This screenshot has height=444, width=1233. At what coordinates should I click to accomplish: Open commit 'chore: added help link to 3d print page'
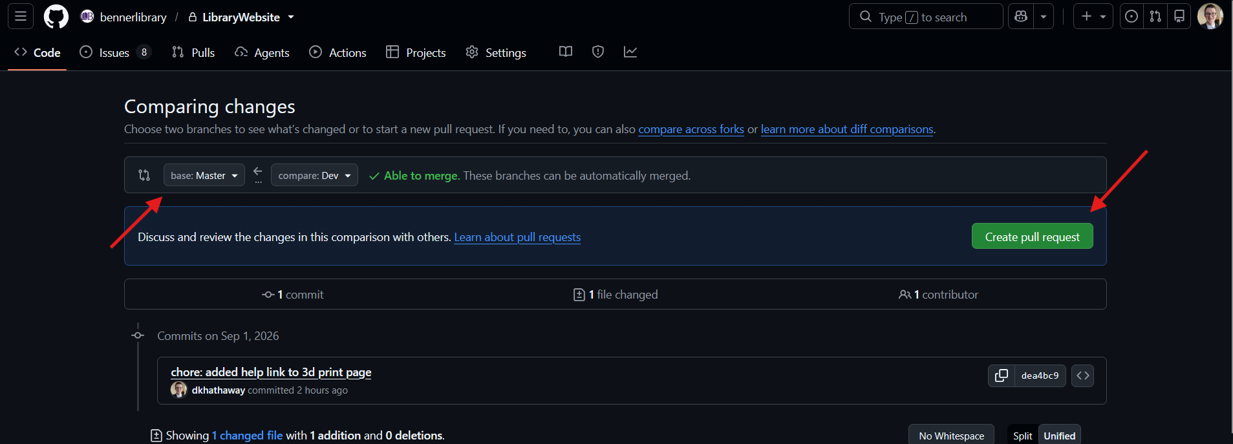[271, 372]
